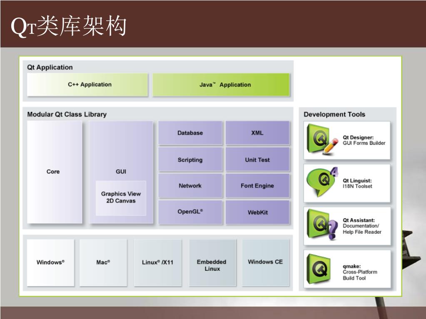Screen dimensions: 426x319
Task: Click the Core module block
Action: click(55, 172)
